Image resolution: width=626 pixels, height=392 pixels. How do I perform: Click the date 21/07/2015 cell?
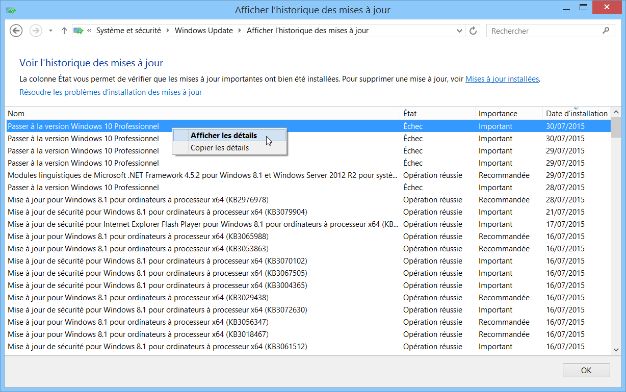point(565,212)
